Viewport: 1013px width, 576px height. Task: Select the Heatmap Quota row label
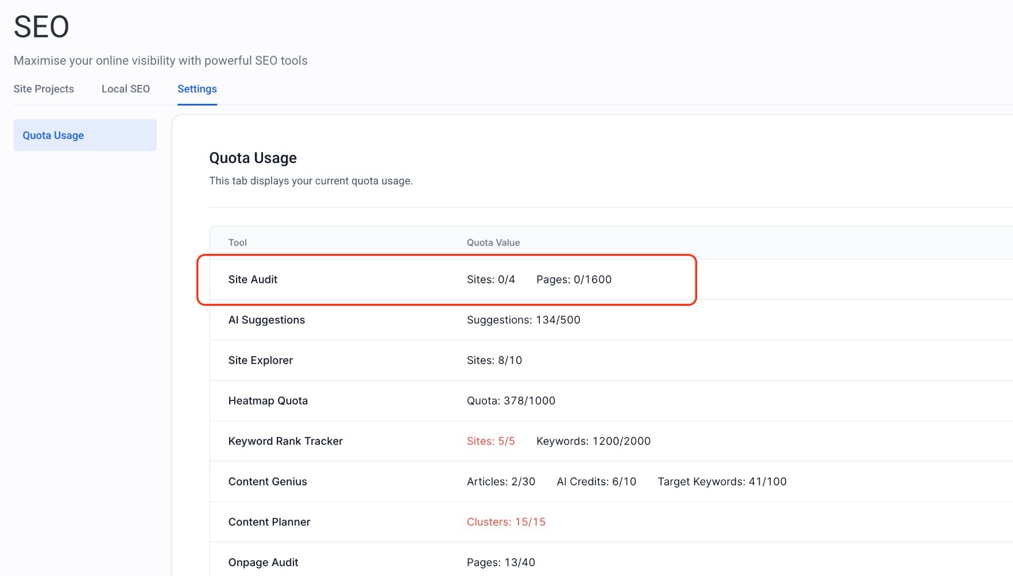pos(268,401)
